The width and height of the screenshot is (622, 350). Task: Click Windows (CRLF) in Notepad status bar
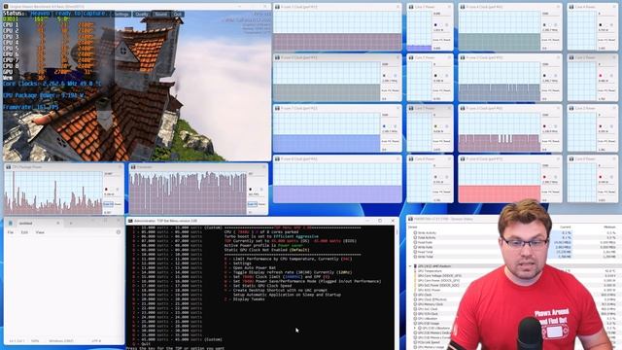coord(61,341)
